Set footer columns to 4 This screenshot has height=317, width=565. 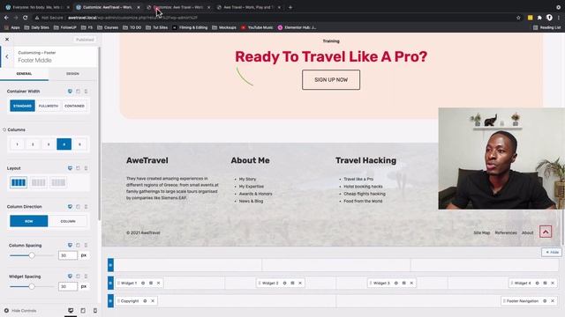click(x=64, y=144)
